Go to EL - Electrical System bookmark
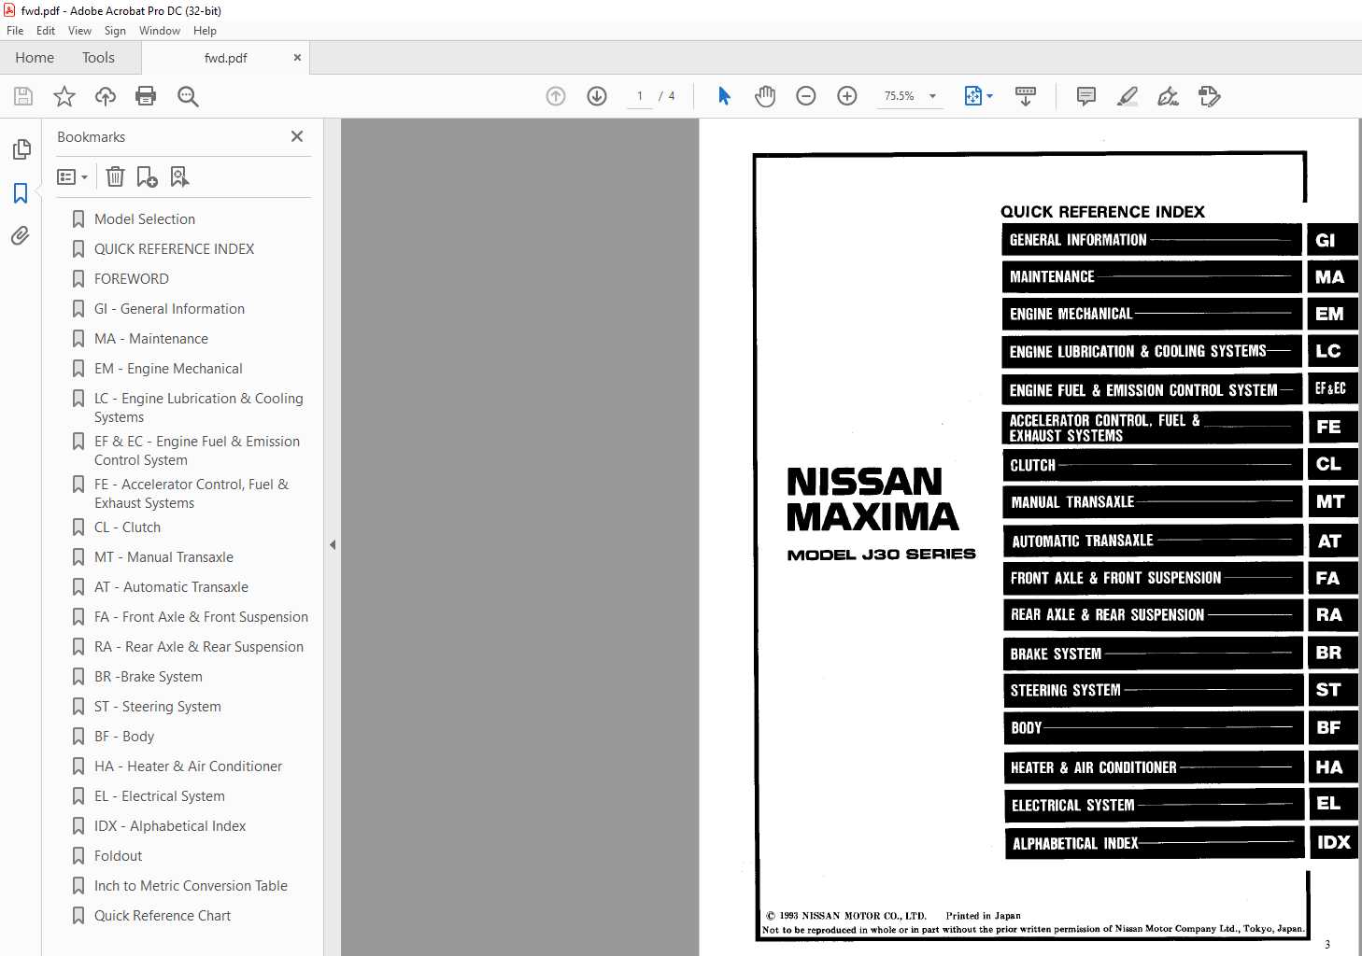The height and width of the screenshot is (956, 1362). coord(160,796)
